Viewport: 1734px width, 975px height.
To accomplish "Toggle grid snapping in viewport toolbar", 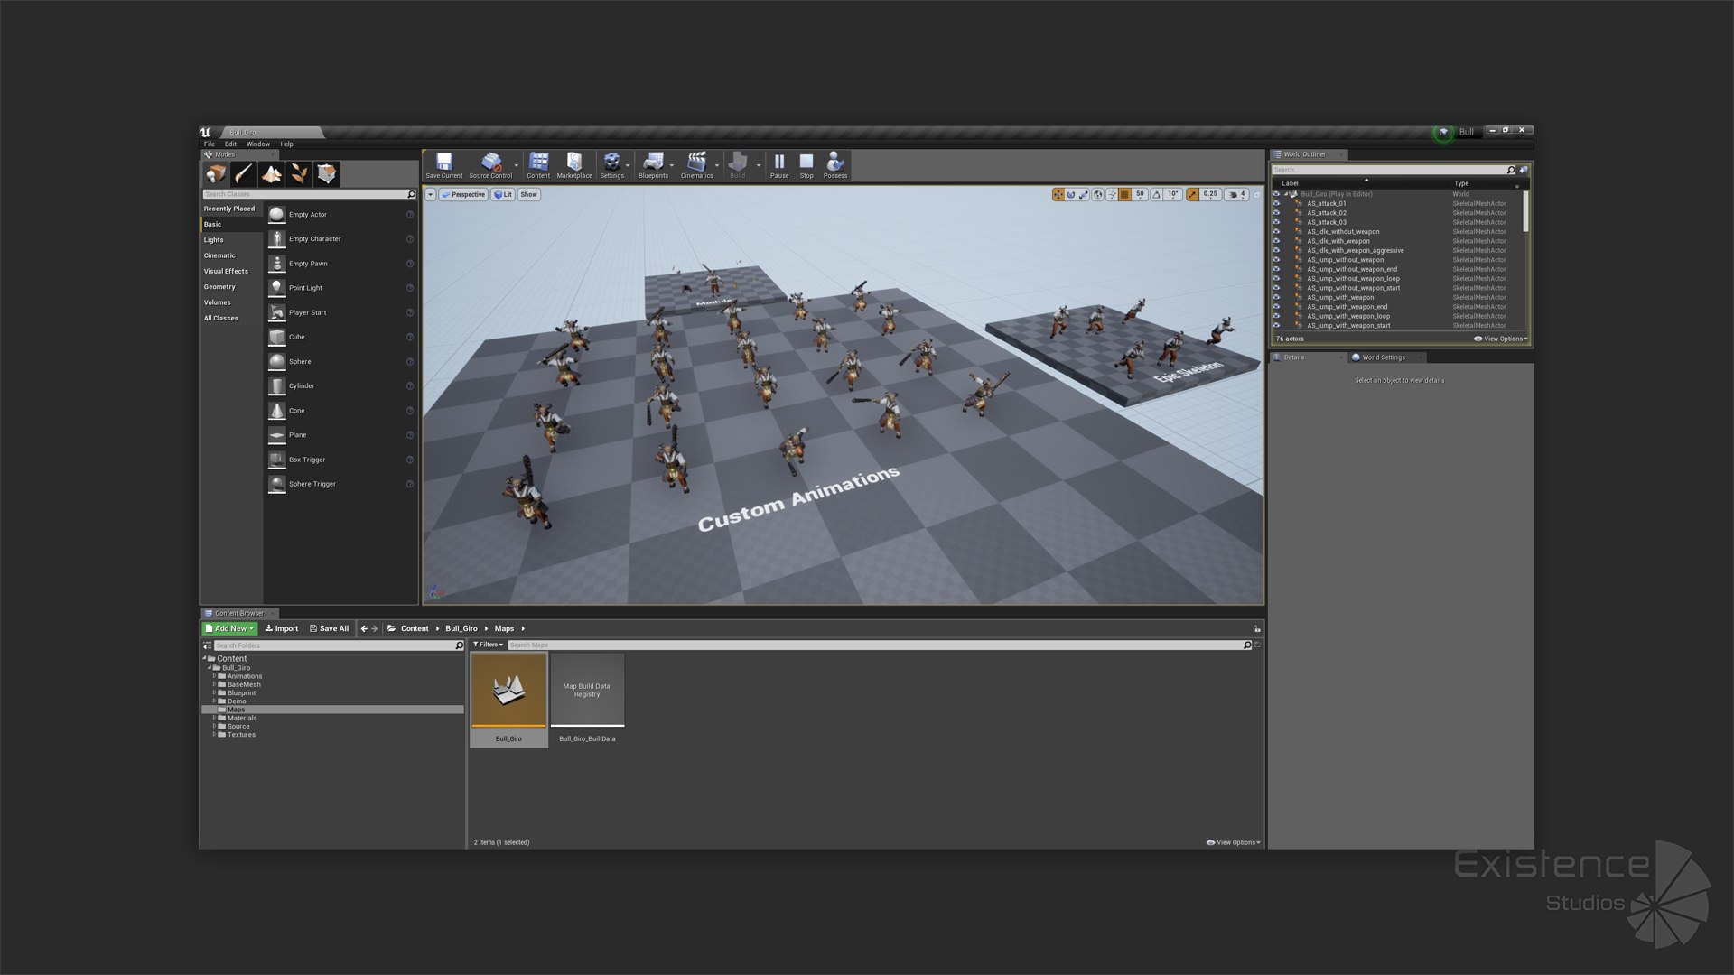I will click(x=1124, y=194).
